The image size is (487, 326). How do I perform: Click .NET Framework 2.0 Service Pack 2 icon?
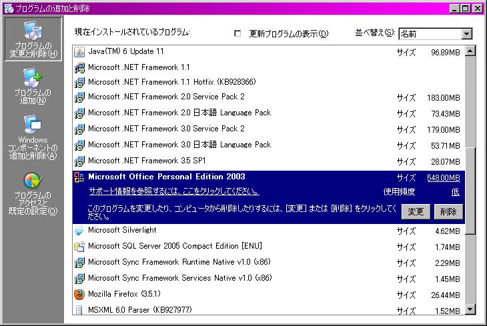pyautogui.click(x=79, y=97)
